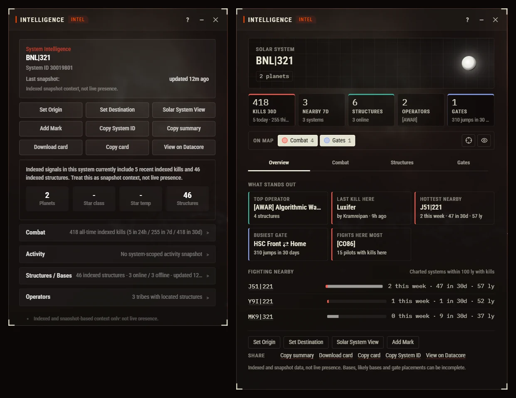This screenshot has height=398, width=516.
Task: Minimize the left Intelligence window
Action: coord(202,20)
